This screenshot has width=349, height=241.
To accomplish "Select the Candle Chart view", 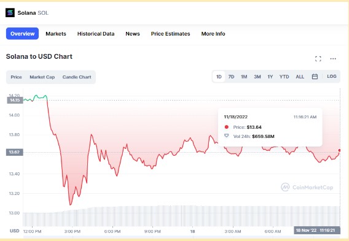I will click(77, 77).
